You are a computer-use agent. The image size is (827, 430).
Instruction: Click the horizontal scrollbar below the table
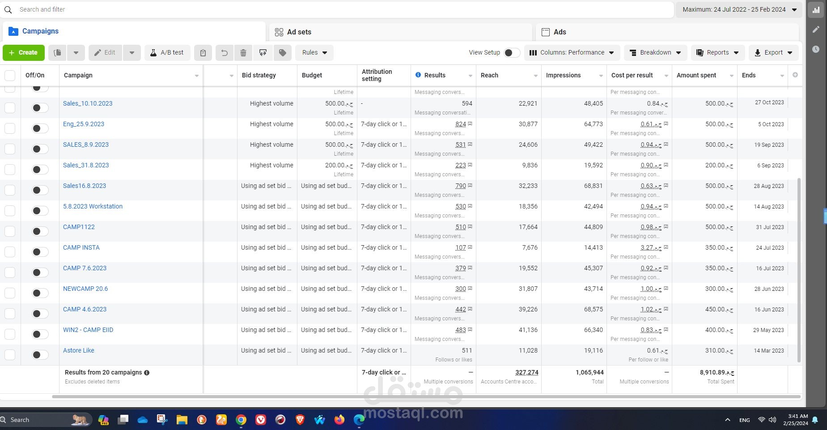coord(426,396)
